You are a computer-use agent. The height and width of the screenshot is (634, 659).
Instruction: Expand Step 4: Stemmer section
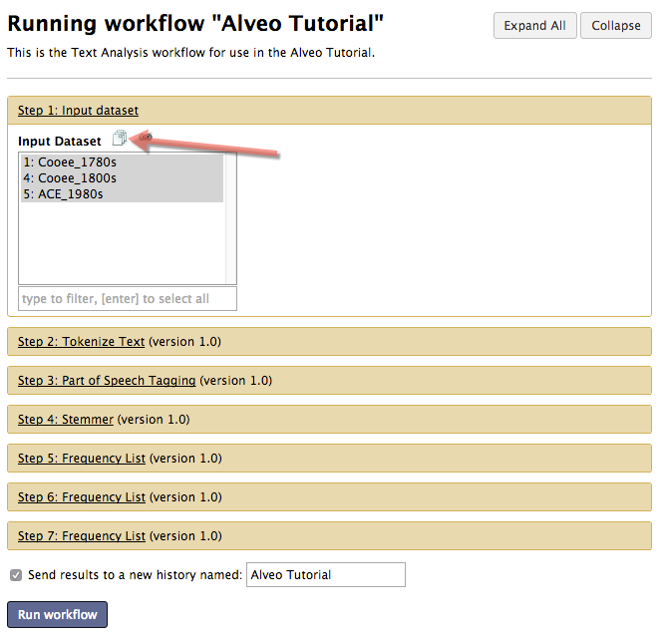[66, 420]
